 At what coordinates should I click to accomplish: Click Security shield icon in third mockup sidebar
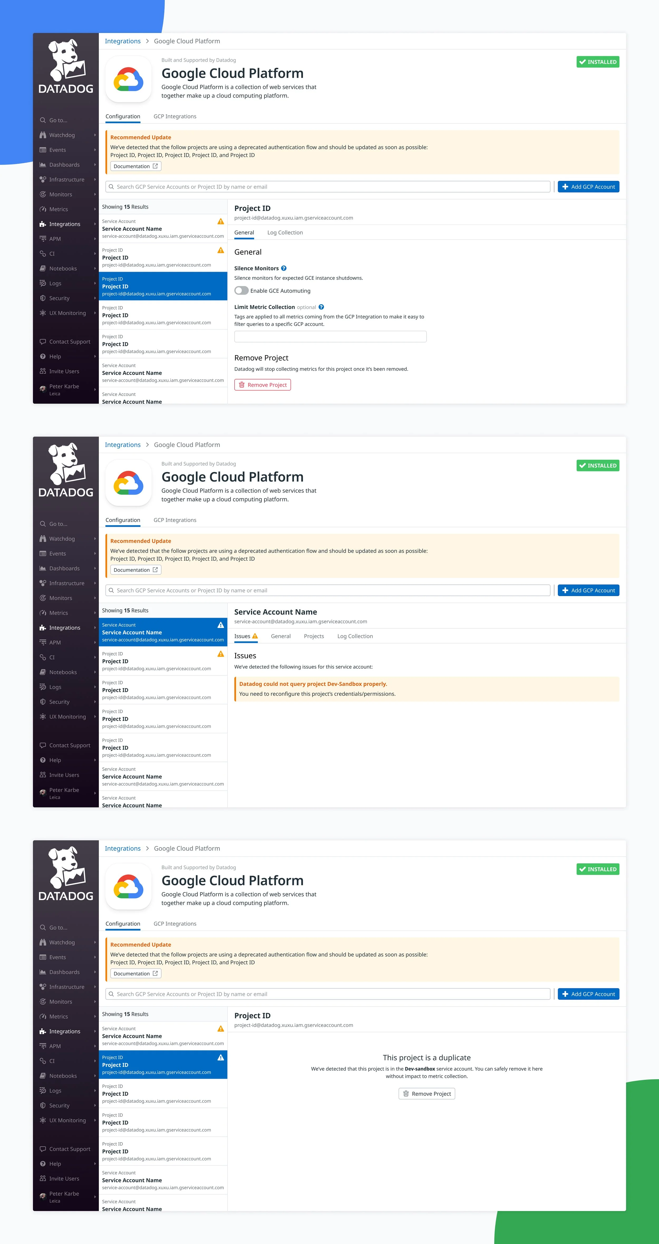[x=43, y=1105]
